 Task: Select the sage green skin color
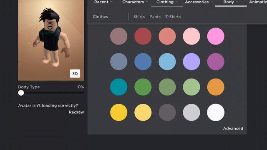167,87
